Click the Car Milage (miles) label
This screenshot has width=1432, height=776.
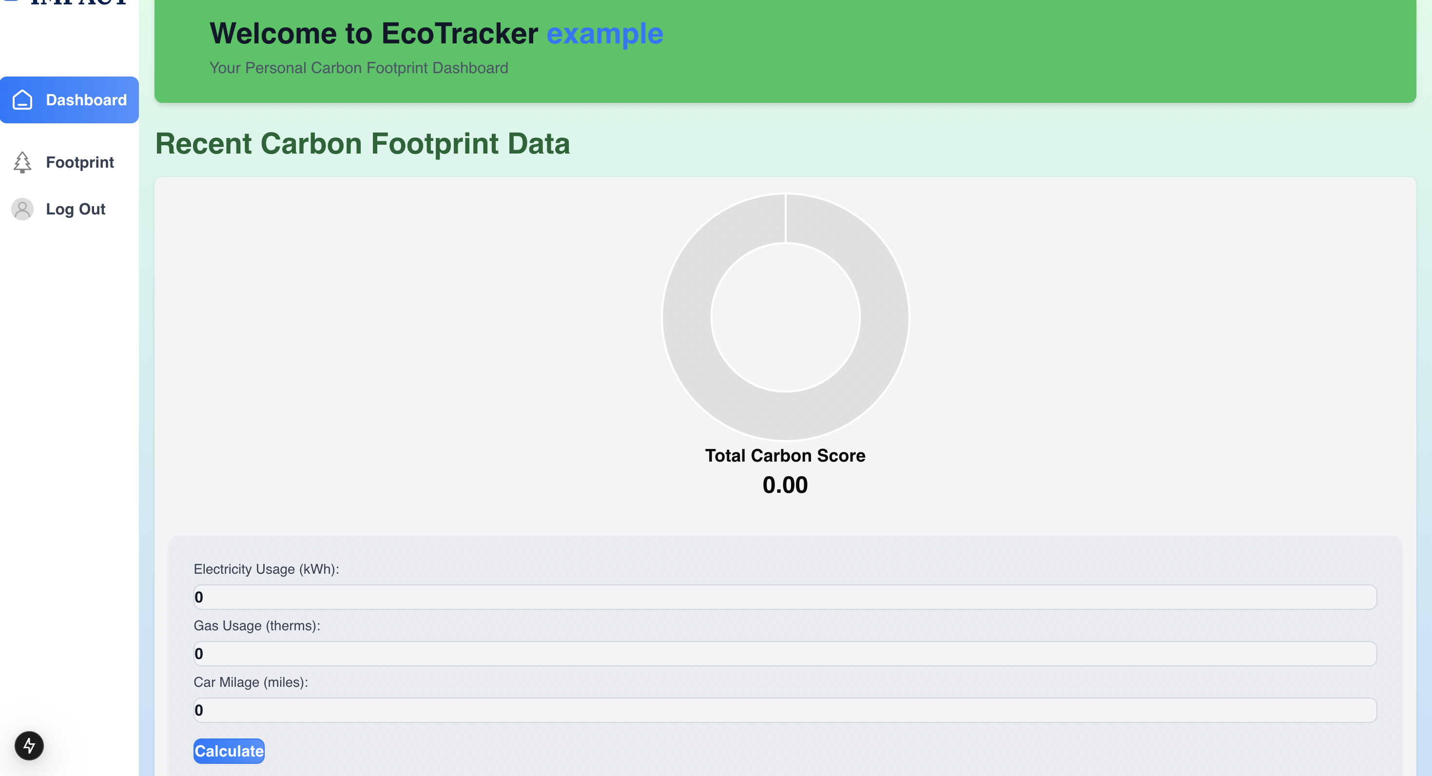point(251,682)
